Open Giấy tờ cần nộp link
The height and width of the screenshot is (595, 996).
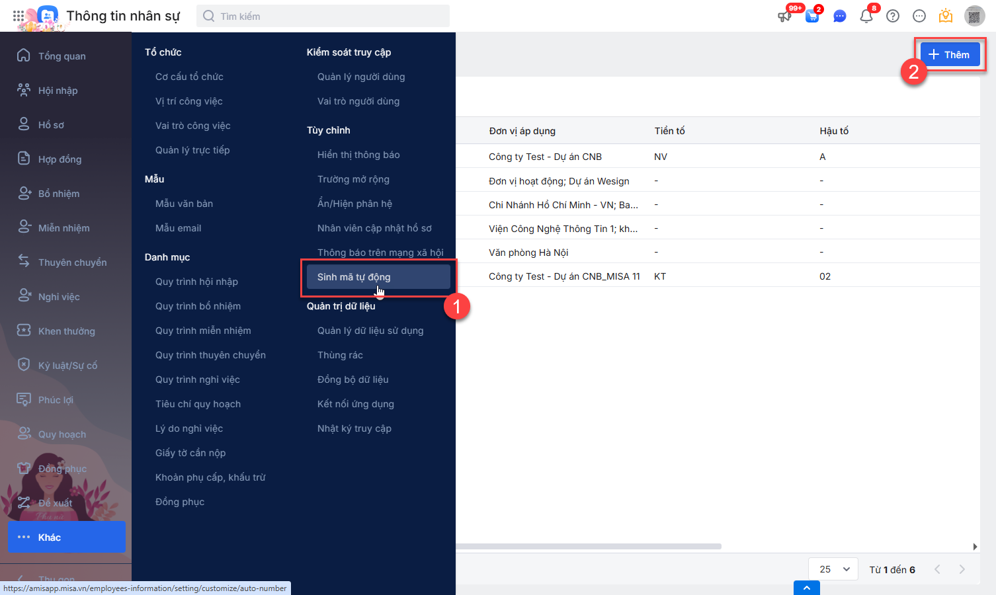pos(190,453)
